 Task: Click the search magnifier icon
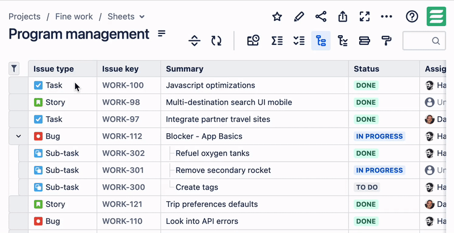coord(436,41)
